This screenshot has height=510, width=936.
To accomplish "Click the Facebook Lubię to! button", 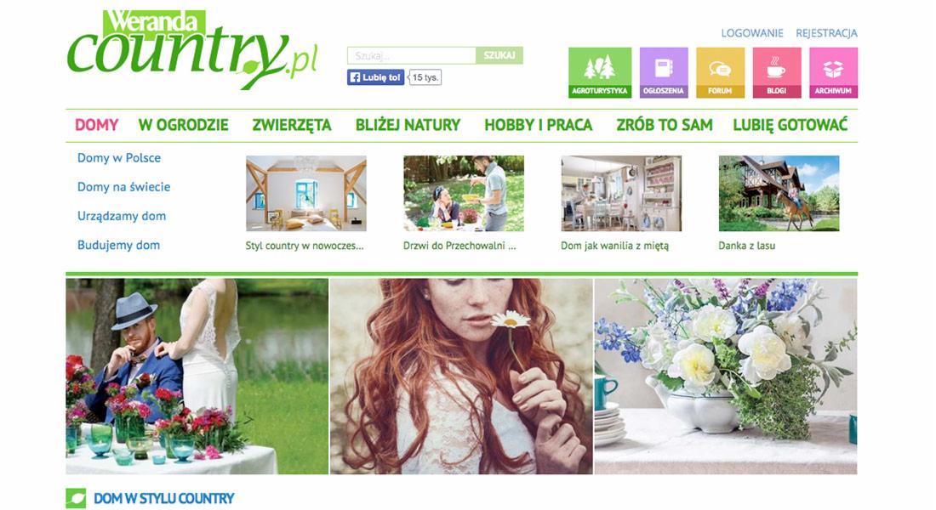I will (x=375, y=77).
